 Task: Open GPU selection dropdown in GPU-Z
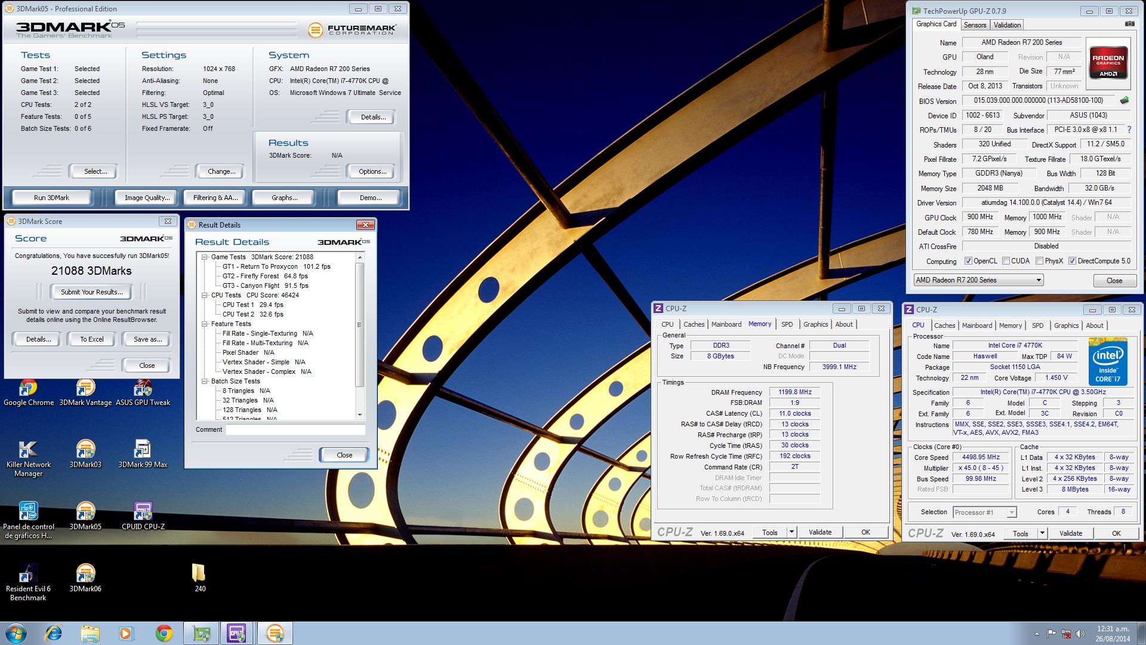(x=978, y=280)
